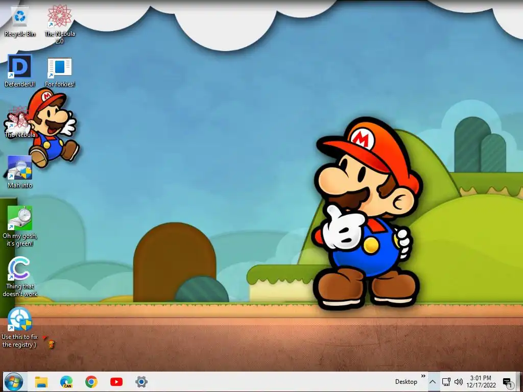This screenshot has height=392, width=523.
Task: Click the Desktop toolbar label
Action: coord(406,382)
